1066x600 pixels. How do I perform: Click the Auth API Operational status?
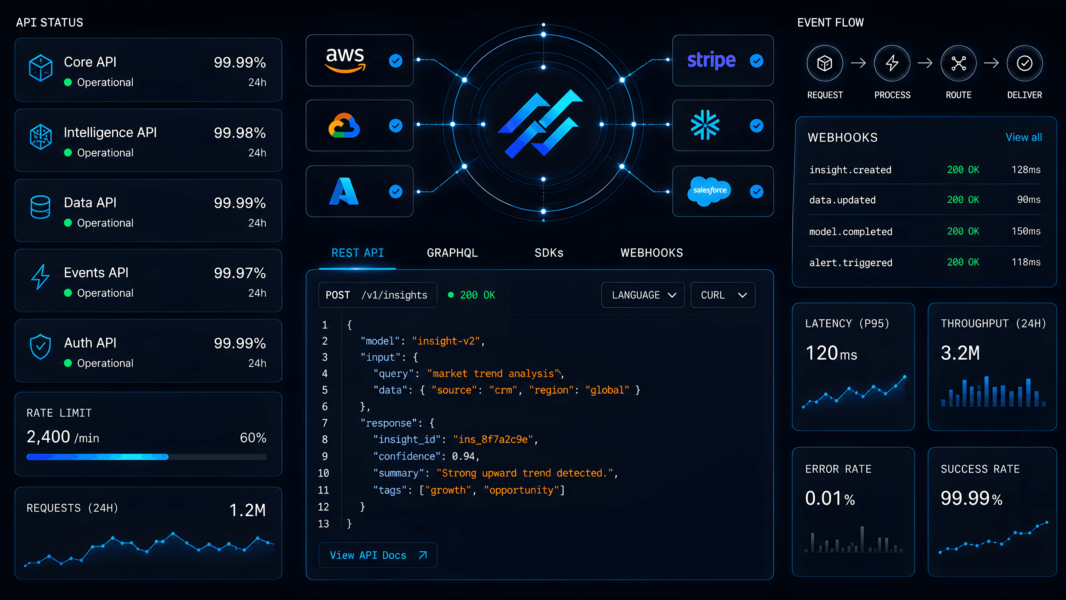(99, 363)
